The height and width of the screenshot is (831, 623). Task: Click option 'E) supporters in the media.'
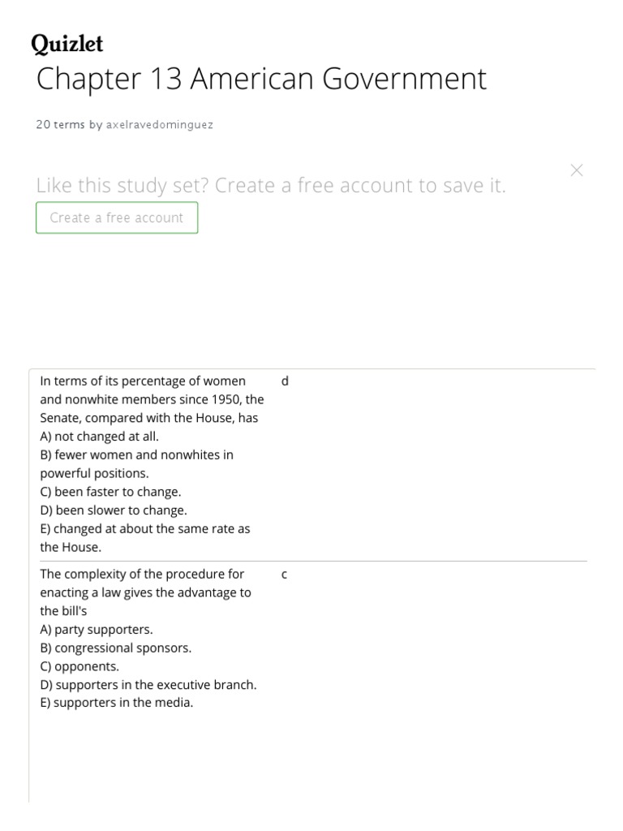click(117, 703)
